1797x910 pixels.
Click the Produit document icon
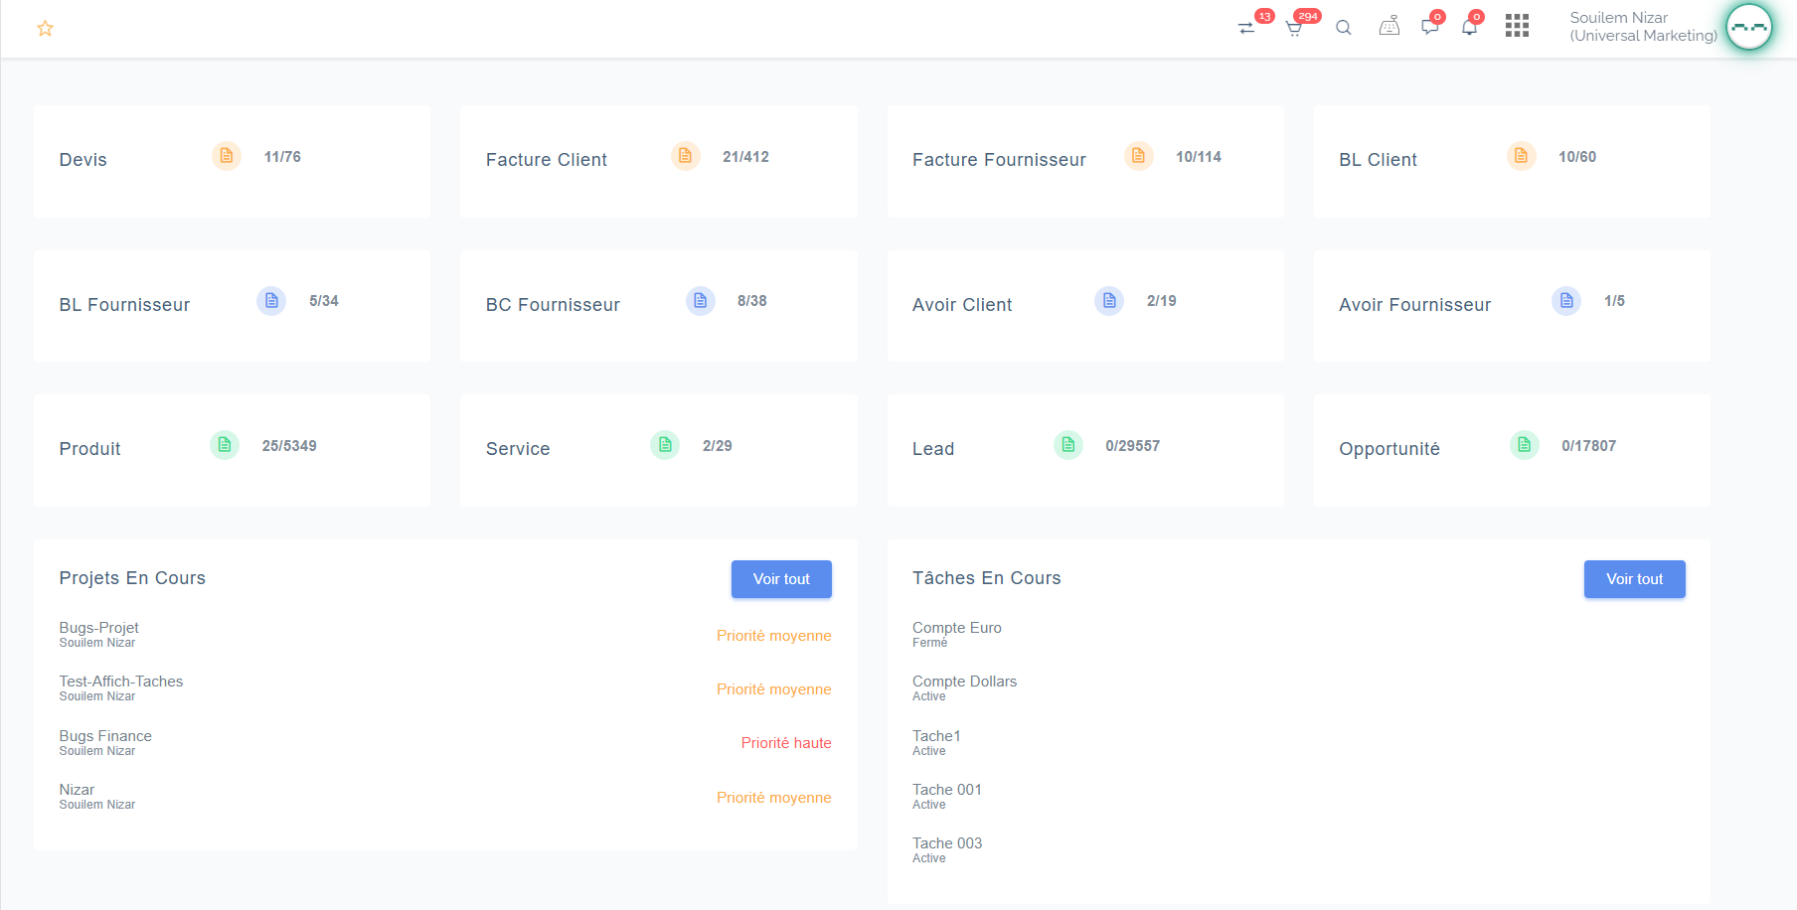coord(225,445)
